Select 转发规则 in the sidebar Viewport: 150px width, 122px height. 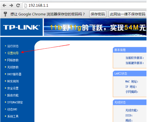click(x=13, y=81)
